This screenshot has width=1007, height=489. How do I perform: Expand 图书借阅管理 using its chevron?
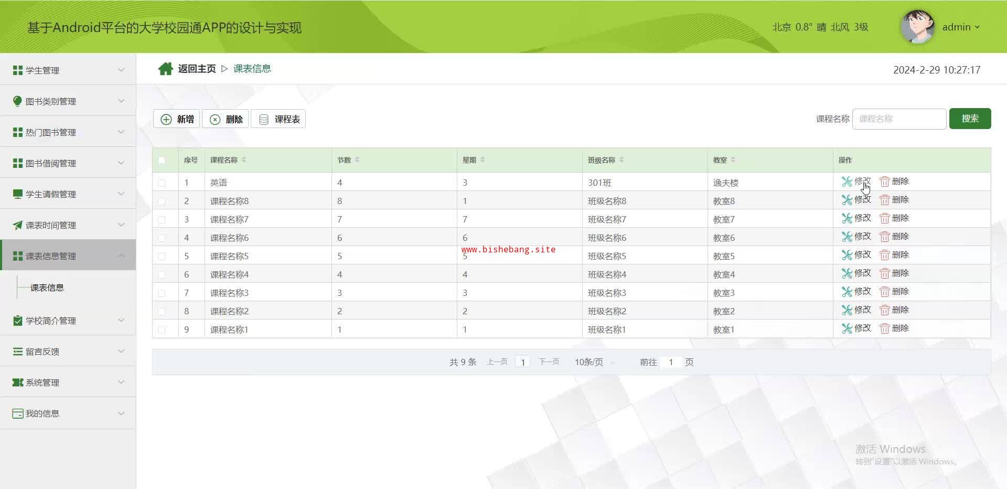[121, 163]
